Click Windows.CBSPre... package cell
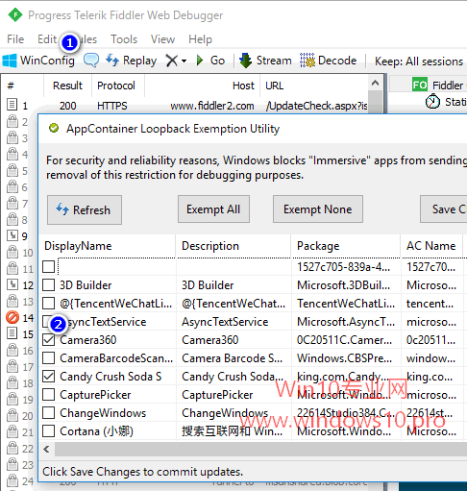The width and height of the screenshot is (467, 491). 344,358
